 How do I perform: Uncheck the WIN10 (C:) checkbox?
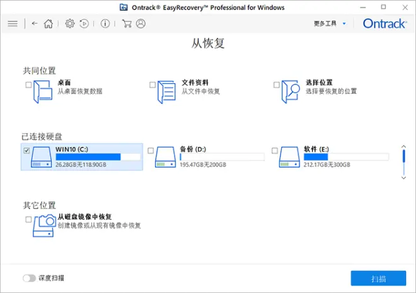[x=26, y=151]
